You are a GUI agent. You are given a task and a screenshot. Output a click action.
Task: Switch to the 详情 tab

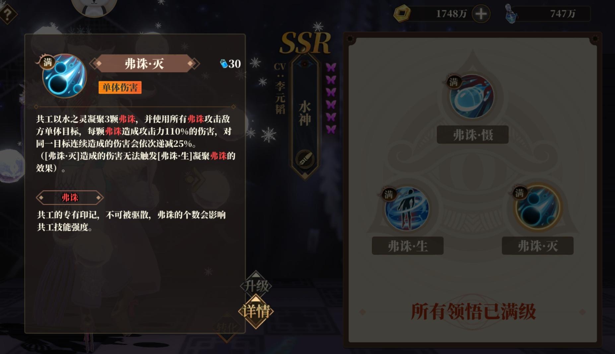[256, 311]
